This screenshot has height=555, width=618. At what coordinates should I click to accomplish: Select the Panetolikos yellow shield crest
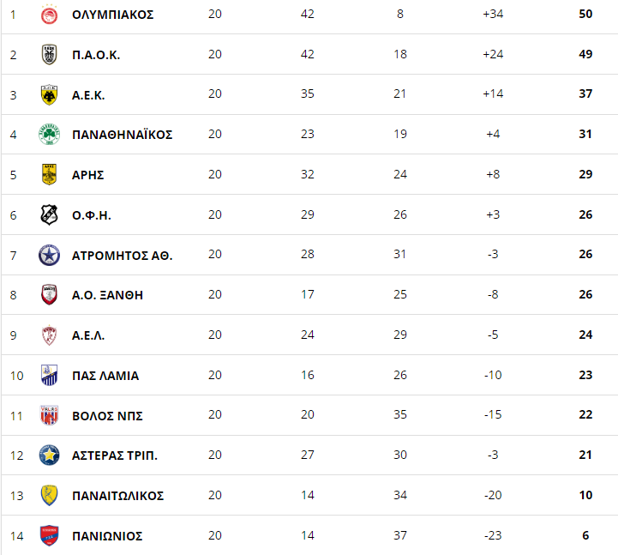click(x=49, y=496)
